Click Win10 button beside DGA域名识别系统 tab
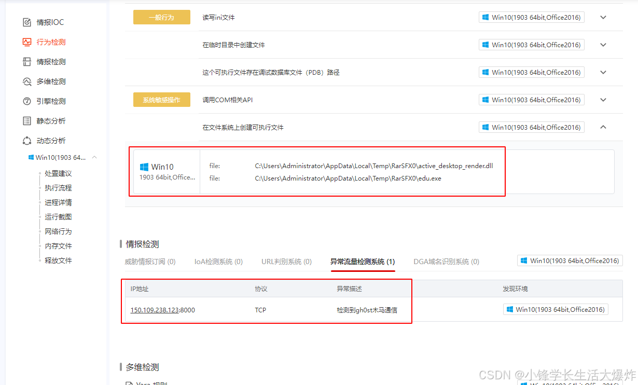Screen dimensions: 638x385 tap(570, 260)
